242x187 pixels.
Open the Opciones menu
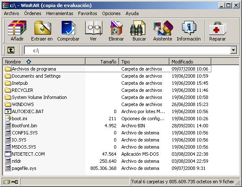111,13
